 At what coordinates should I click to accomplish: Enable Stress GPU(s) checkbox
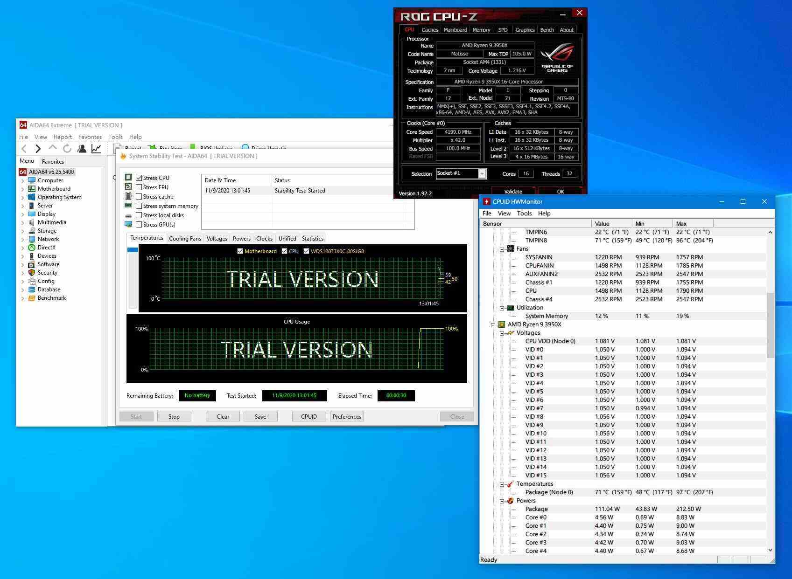[x=139, y=225]
